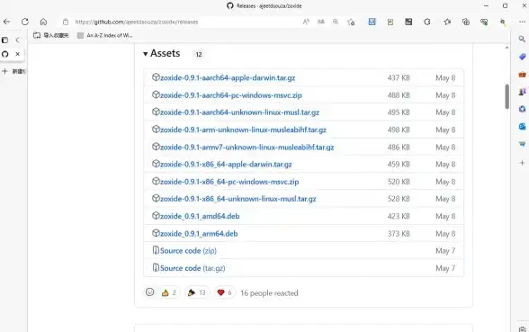
Task: Open the collections icon in the toolbar
Action: [x=466, y=22]
